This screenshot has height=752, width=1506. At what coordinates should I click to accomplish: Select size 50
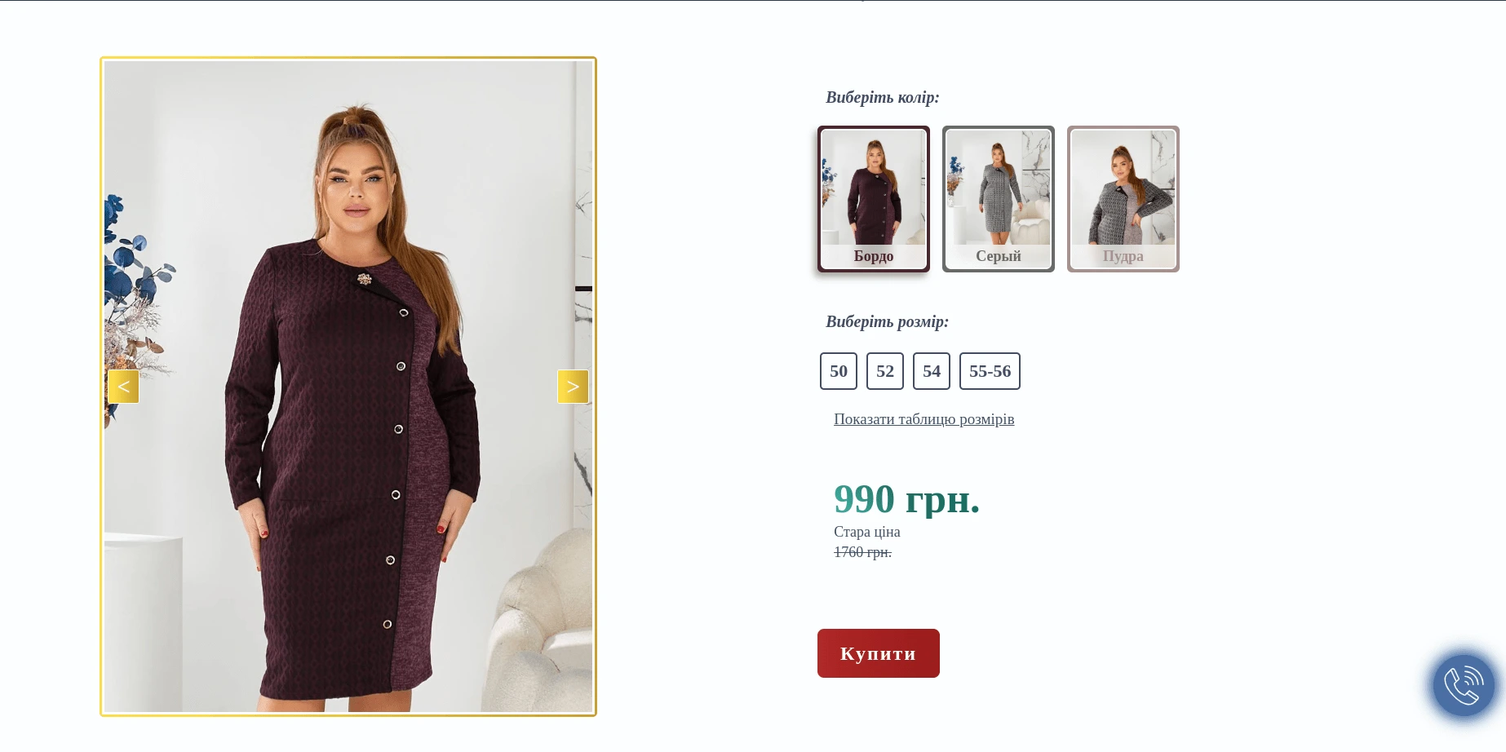[x=839, y=371]
